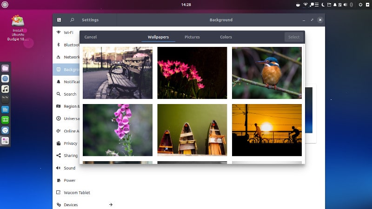Viewport: 372px width, 209px height.
Task: Click the power icon in the top panel
Action: coord(360,5)
